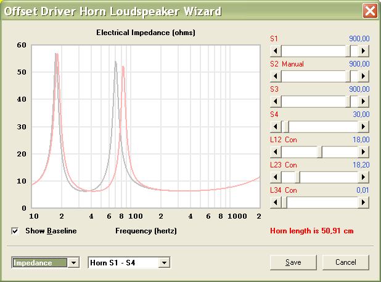The image size is (381, 282).
Task: Click the Cancel button
Action: [345, 262]
